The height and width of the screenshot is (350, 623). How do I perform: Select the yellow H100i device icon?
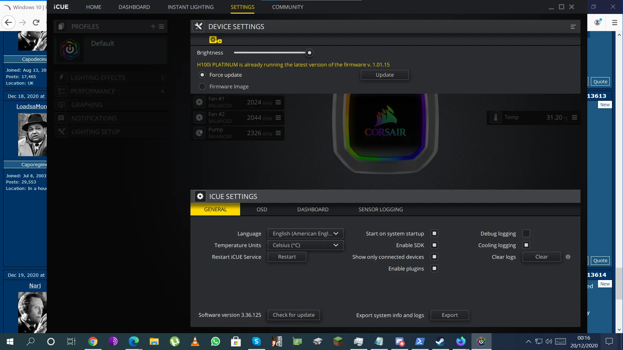coord(215,40)
